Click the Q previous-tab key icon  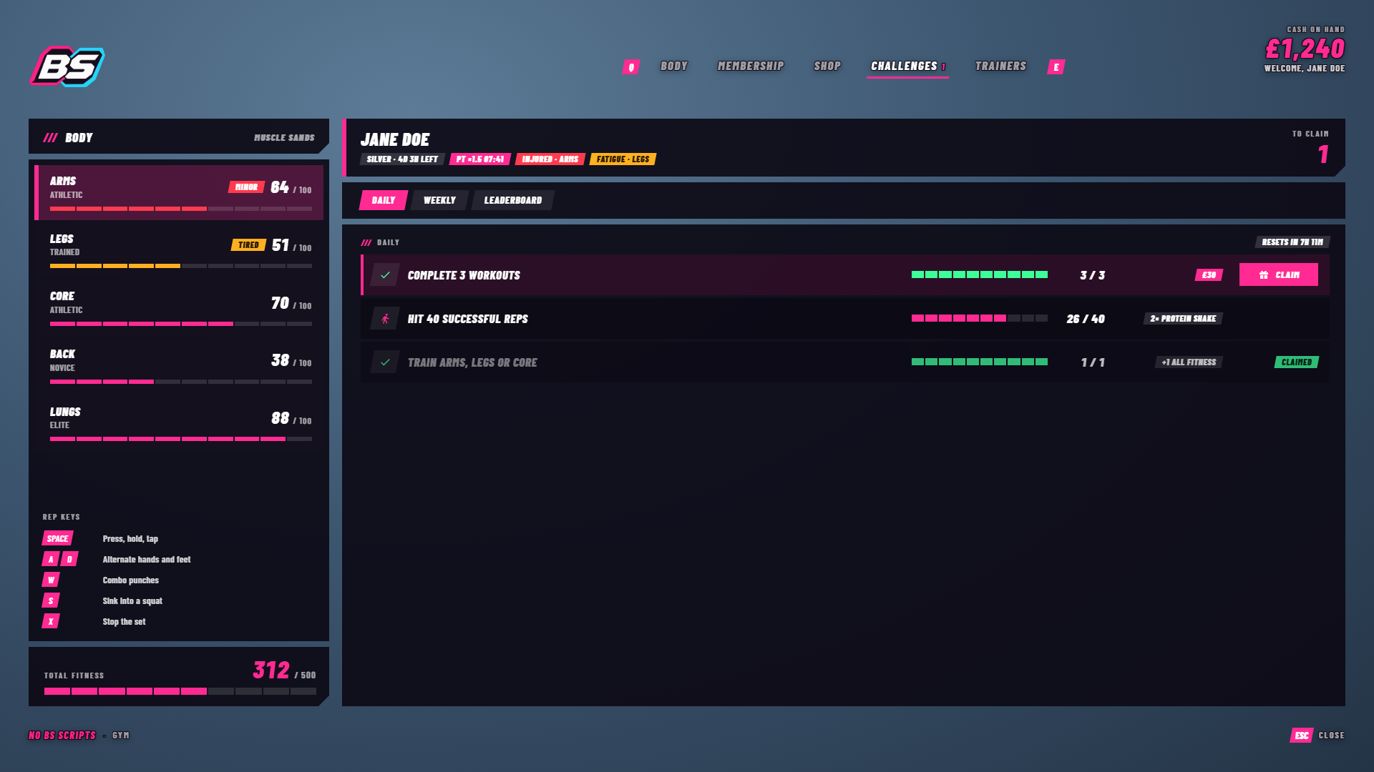click(630, 66)
